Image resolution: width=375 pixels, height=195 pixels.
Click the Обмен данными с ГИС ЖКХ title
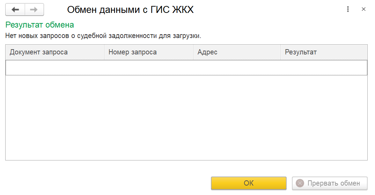(x=130, y=9)
